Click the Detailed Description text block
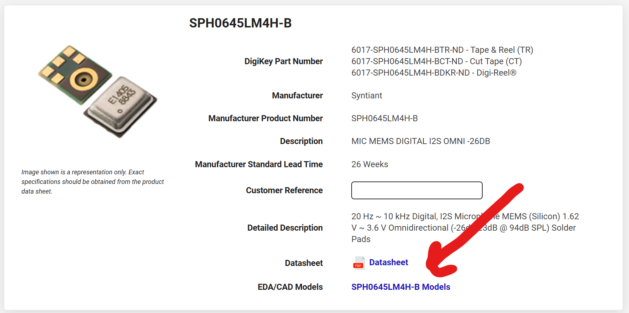Image resolution: width=629 pixels, height=313 pixels. (464, 227)
